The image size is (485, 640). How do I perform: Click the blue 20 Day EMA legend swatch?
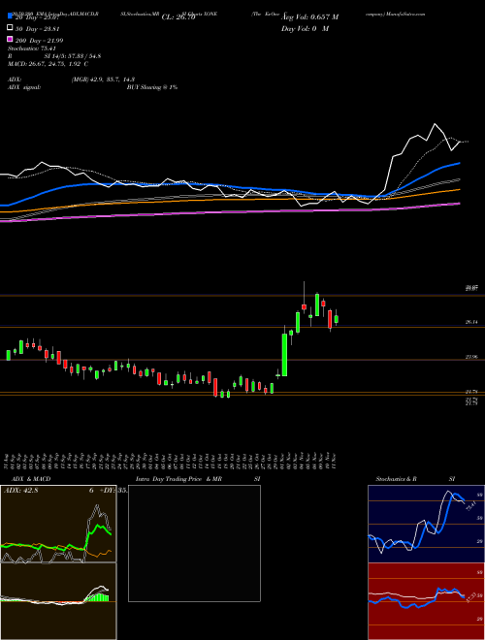(x=10, y=16)
